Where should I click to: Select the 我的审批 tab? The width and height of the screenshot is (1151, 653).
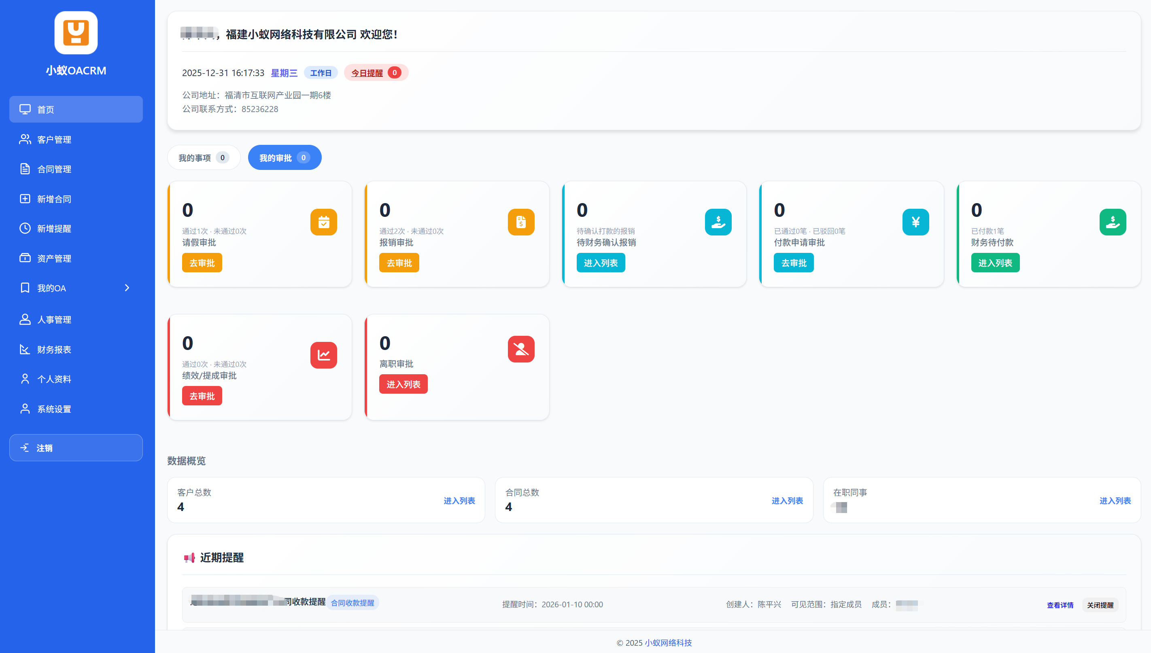(285, 158)
